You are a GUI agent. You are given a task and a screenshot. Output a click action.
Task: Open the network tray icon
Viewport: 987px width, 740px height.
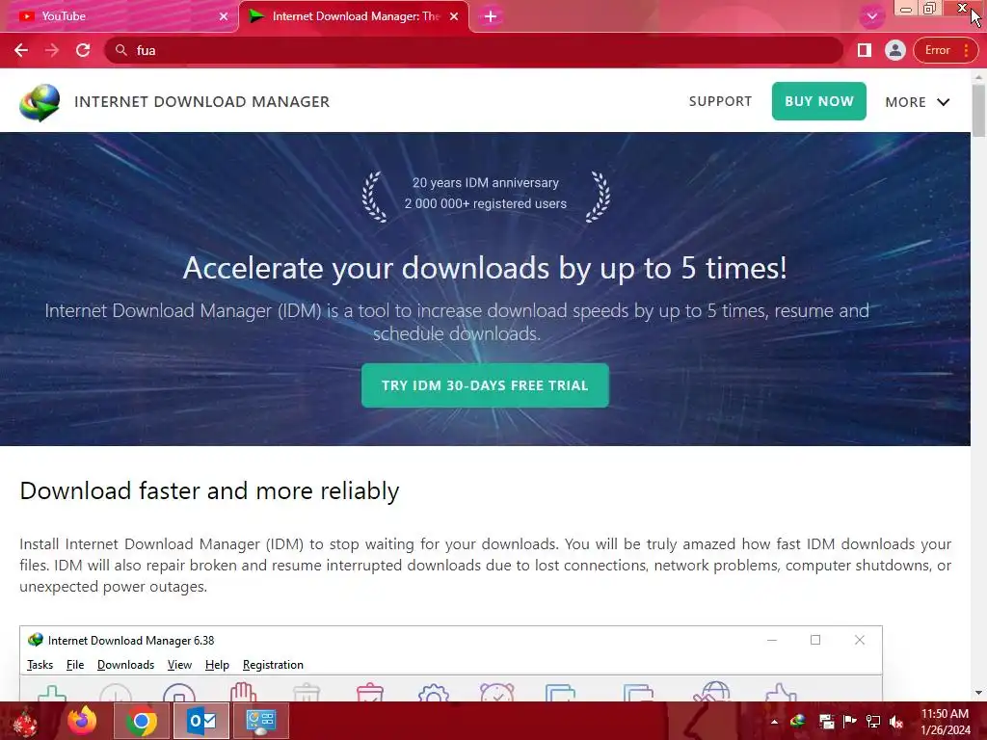pos(873,721)
